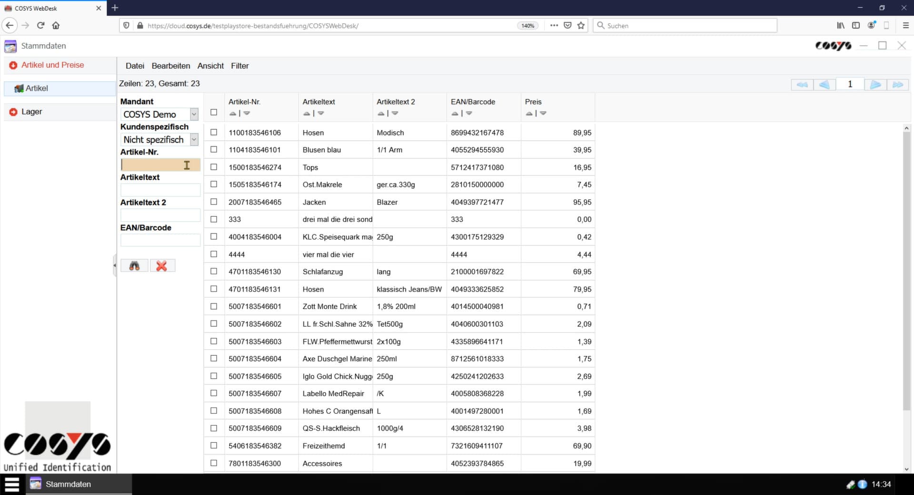The image size is (914, 495).
Task: Click into the EAN/Barcode filter field
Action: click(x=160, y=241)
